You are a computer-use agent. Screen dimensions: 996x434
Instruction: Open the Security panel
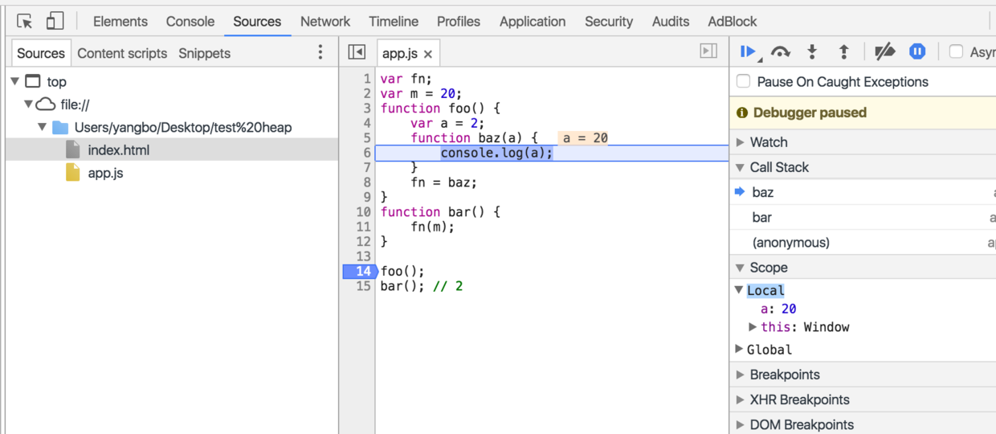coord(609,22)
